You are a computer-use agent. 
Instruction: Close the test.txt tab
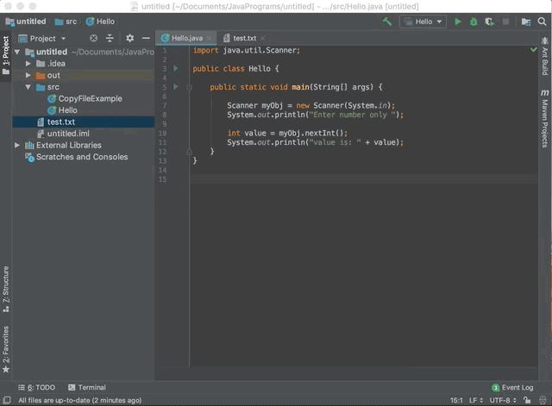tap(262, 38)
